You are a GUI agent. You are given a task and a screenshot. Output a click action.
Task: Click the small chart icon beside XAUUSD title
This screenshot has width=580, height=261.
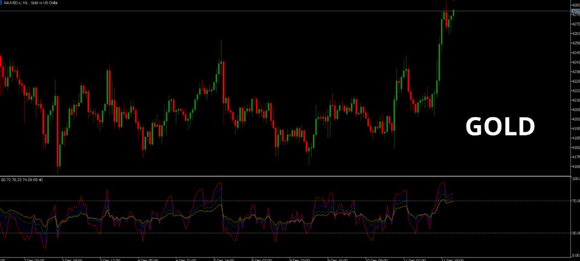click(x=1, y=2)
